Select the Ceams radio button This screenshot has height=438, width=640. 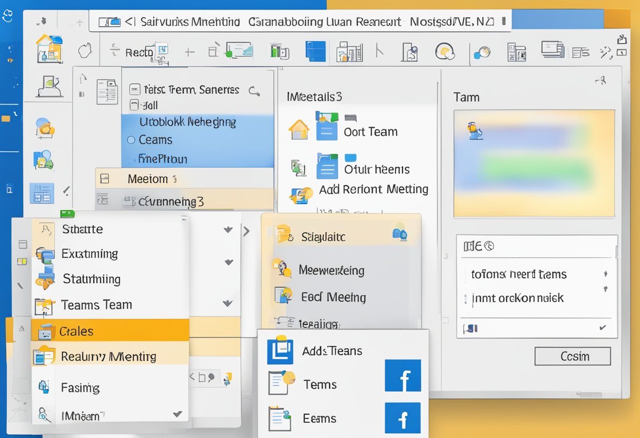(131, 140)
